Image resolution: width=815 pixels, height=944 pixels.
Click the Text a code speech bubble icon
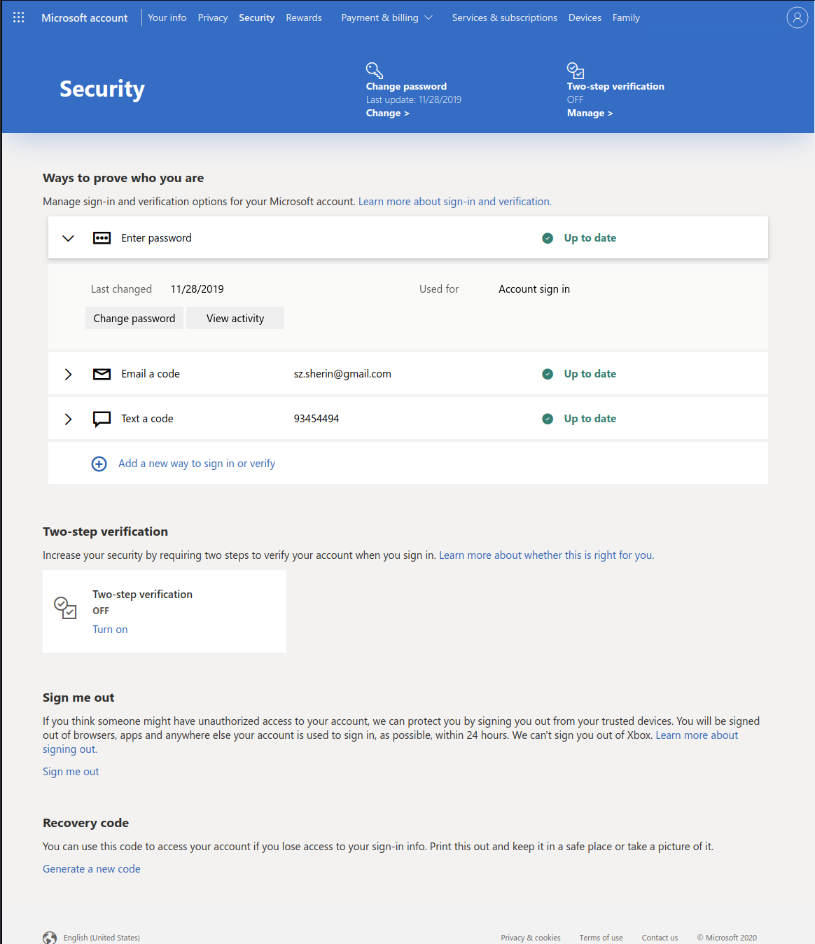[102, 419]
